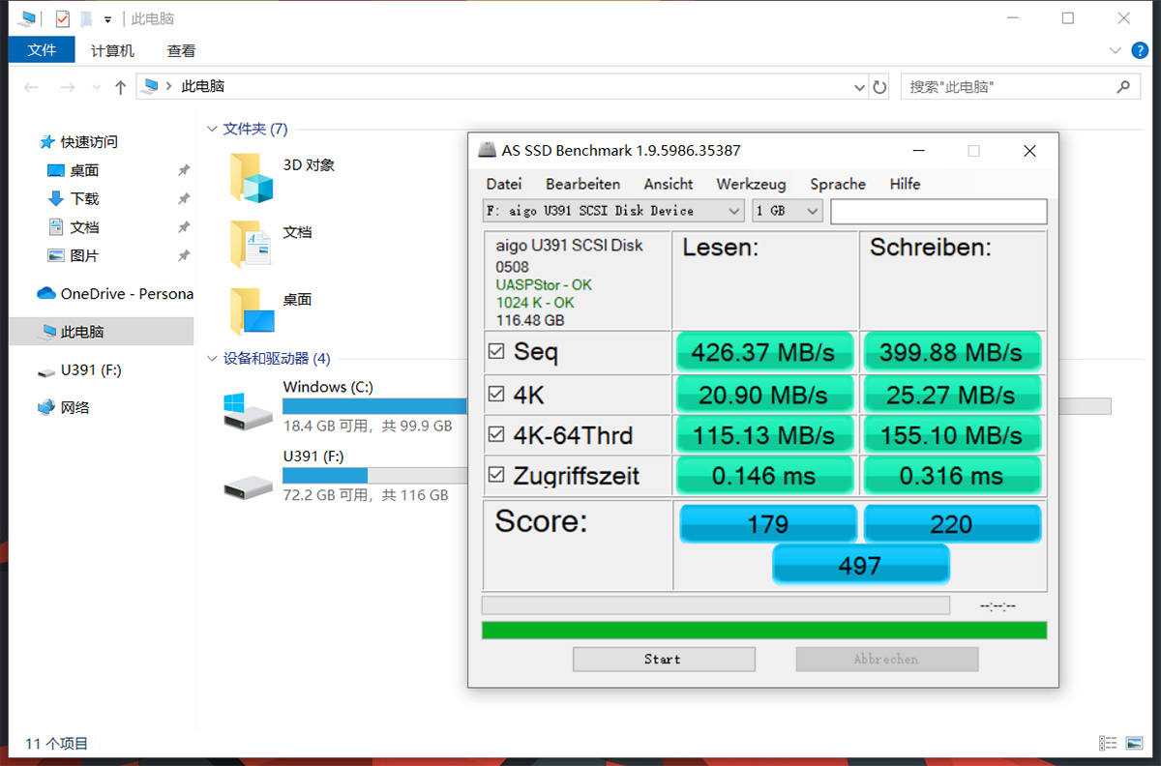Click the 搜索"此电脑" search field
Viewport: 1161px width, 766px height.
click(x=1006, y=87)
